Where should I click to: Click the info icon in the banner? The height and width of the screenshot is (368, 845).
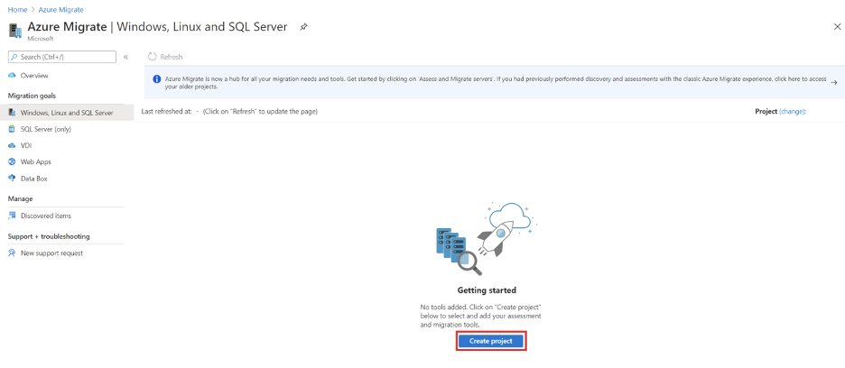(157, 79)
